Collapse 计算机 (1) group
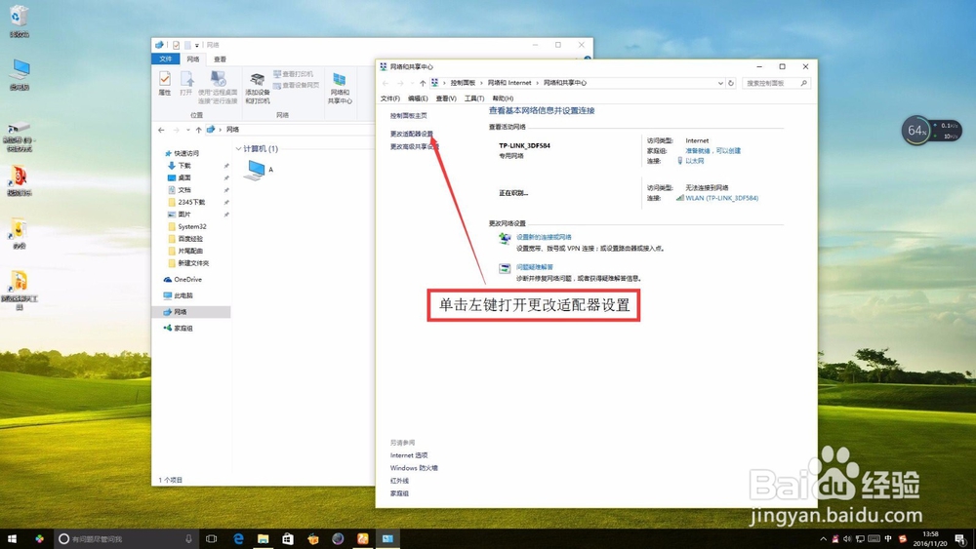The width and height of the screenshot is (976, 549). coord(238,148)
